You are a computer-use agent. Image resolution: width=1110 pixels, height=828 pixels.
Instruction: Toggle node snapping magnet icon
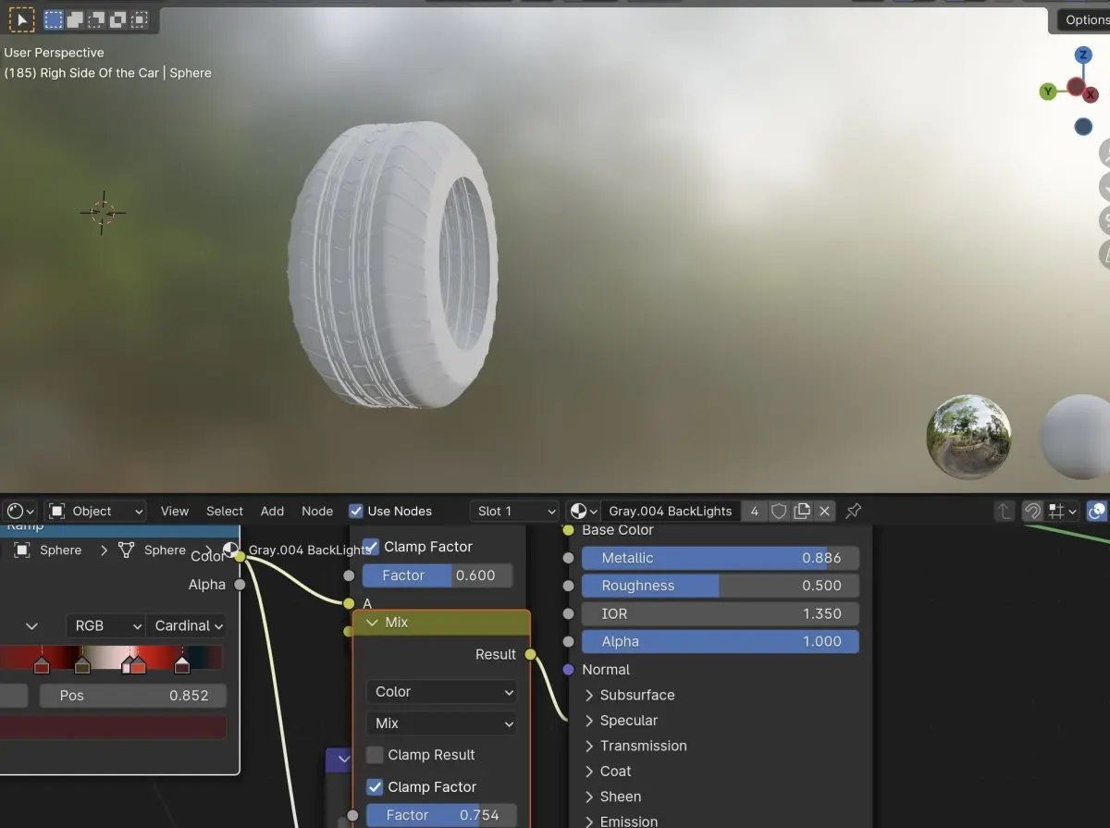click(x=1032, y=511)
